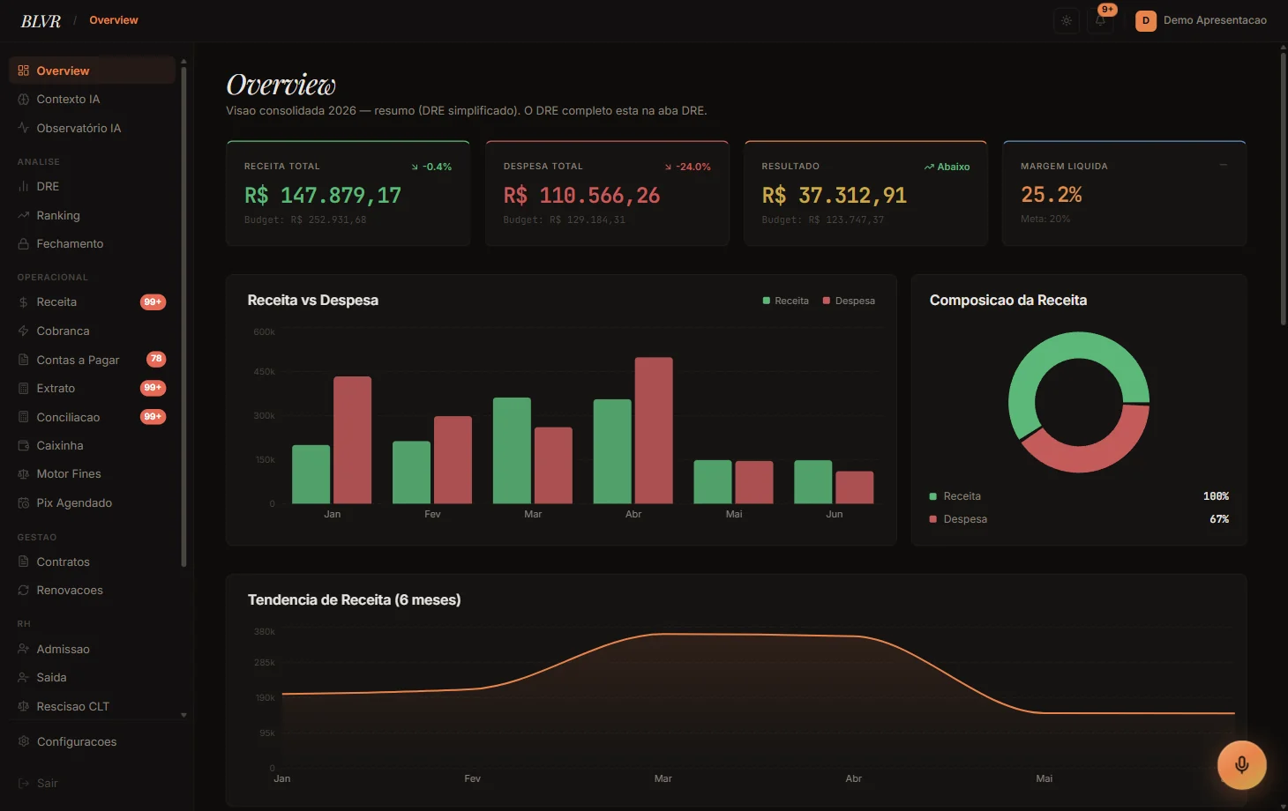Click the Admissao user-plus icon
The height and width of the screenshot is (811, 1288).
coord(24,649)
